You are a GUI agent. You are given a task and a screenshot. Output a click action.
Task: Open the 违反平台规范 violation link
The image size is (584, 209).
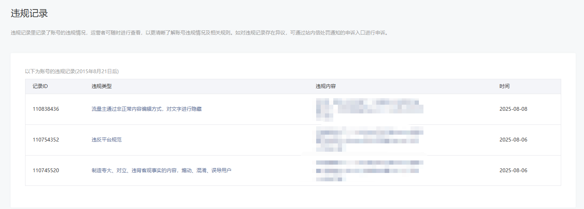click(x=107, y=140)
